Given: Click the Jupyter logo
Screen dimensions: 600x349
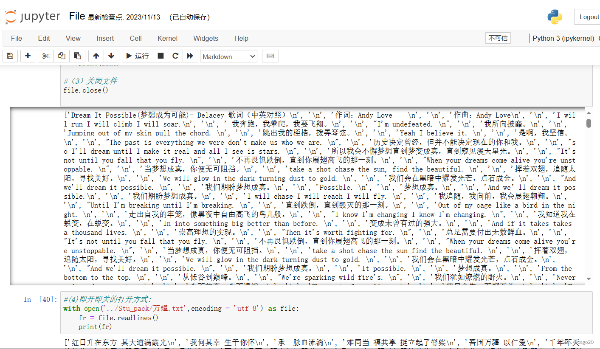Looking at the screenshot, I should [x=33, y=17].
